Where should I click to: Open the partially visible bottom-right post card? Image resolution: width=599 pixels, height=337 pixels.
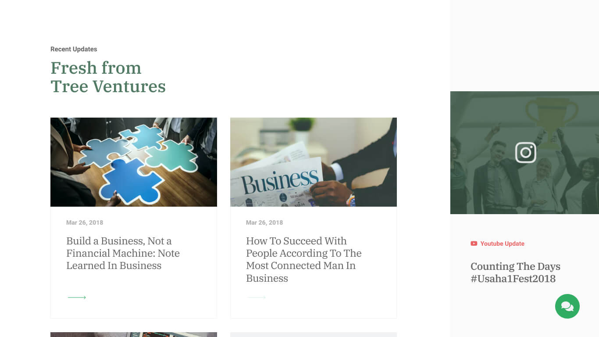pyautogui.click(x=313, y=334)
